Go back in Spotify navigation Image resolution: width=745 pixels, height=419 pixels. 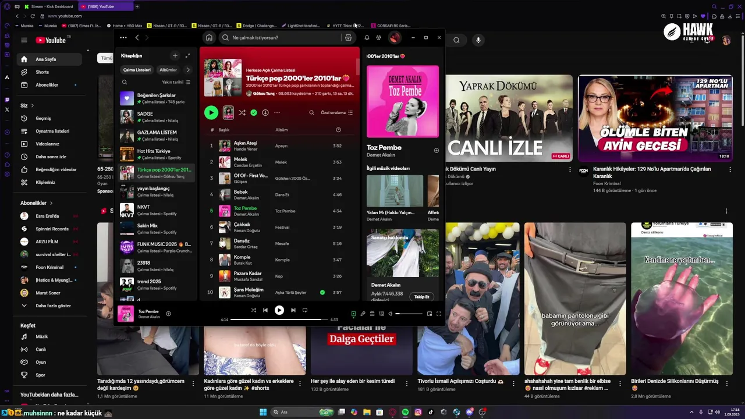coord(137,38)
